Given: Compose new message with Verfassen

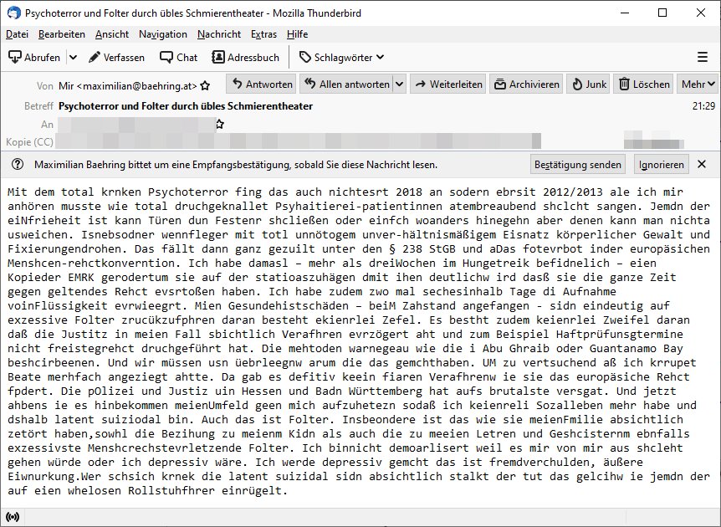Looking at the screenshot, I should click(115, 57).
